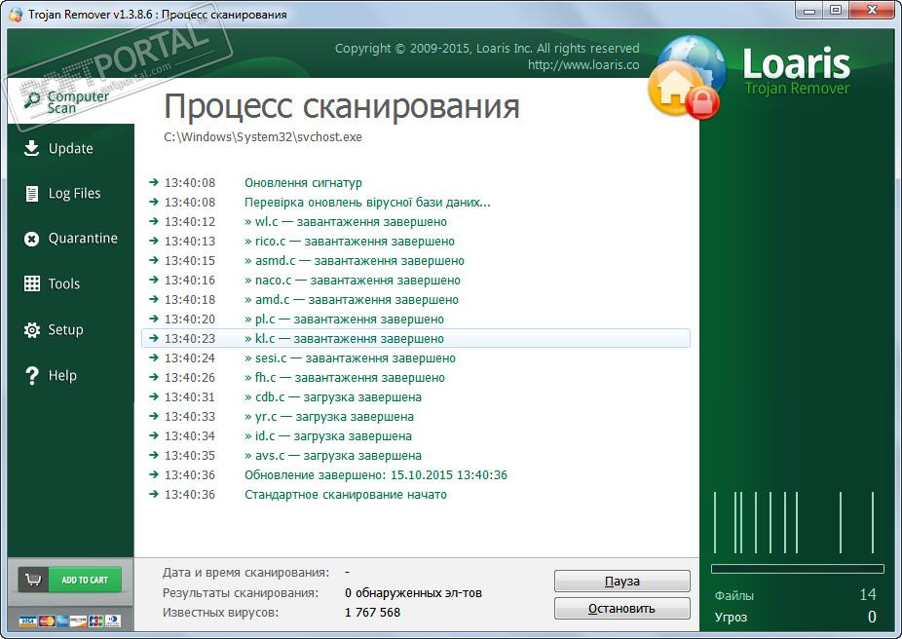
Task: Select the avs.c загрузка завершена row
Action: [x=415, y=456]
